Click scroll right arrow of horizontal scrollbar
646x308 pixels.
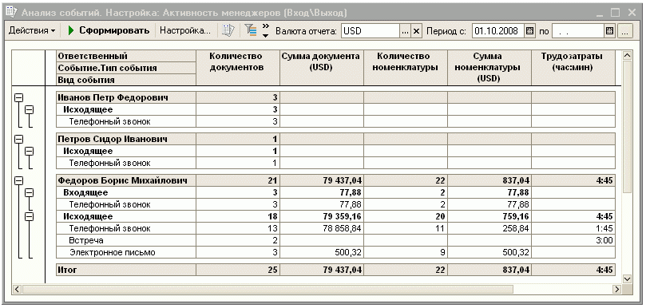[616, 289]
